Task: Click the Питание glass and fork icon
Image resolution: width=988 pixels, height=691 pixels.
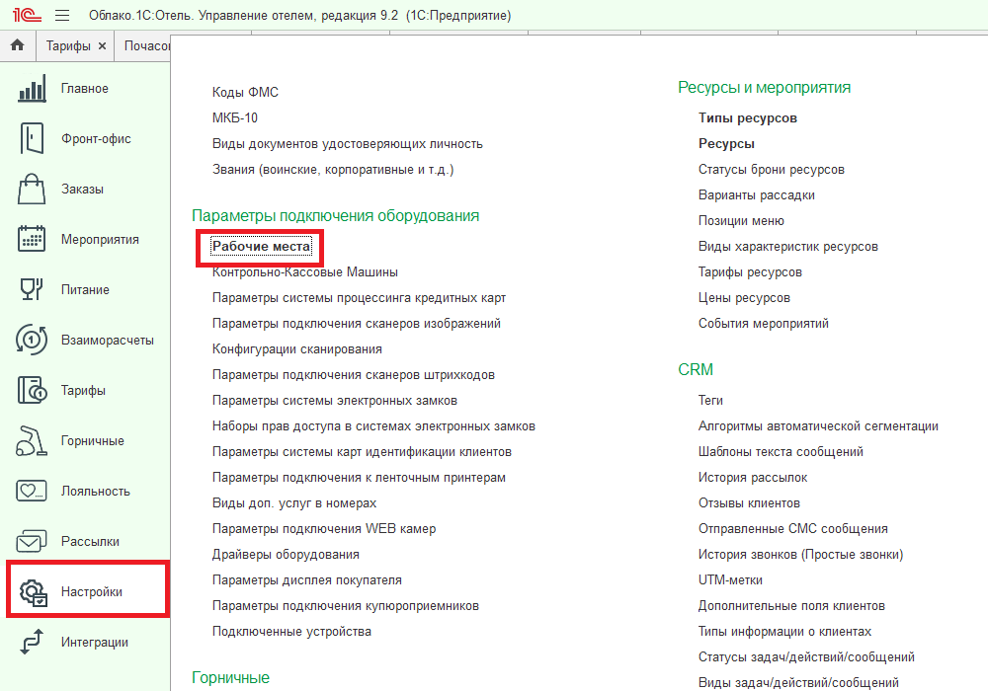Action: (x=32, y=289)
